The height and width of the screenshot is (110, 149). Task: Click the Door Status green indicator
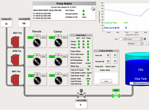83,11
